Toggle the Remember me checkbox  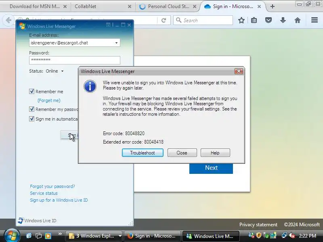tap(31, 91)
